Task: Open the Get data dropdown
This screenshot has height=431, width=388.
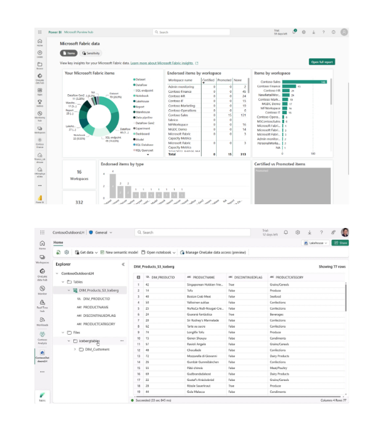Action: point(87,252)
